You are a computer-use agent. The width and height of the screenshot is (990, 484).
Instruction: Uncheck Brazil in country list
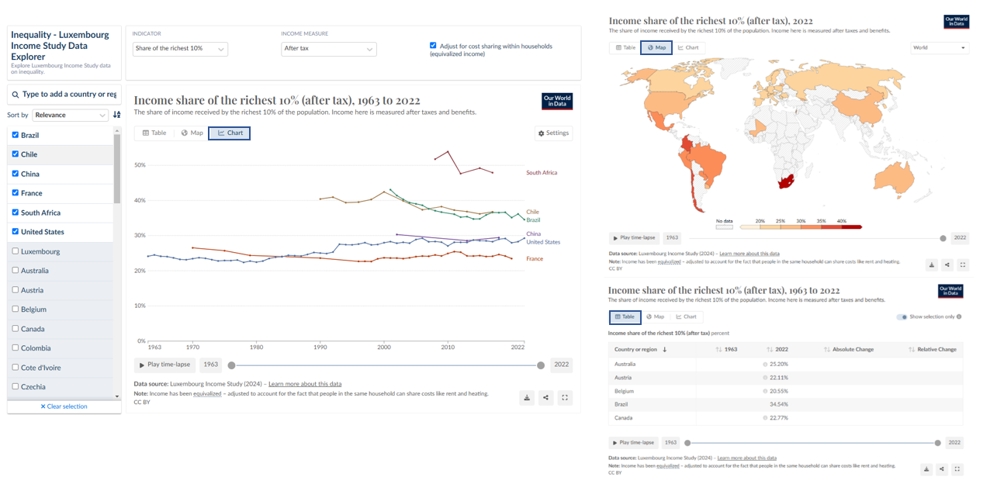[x=16, y=135]
